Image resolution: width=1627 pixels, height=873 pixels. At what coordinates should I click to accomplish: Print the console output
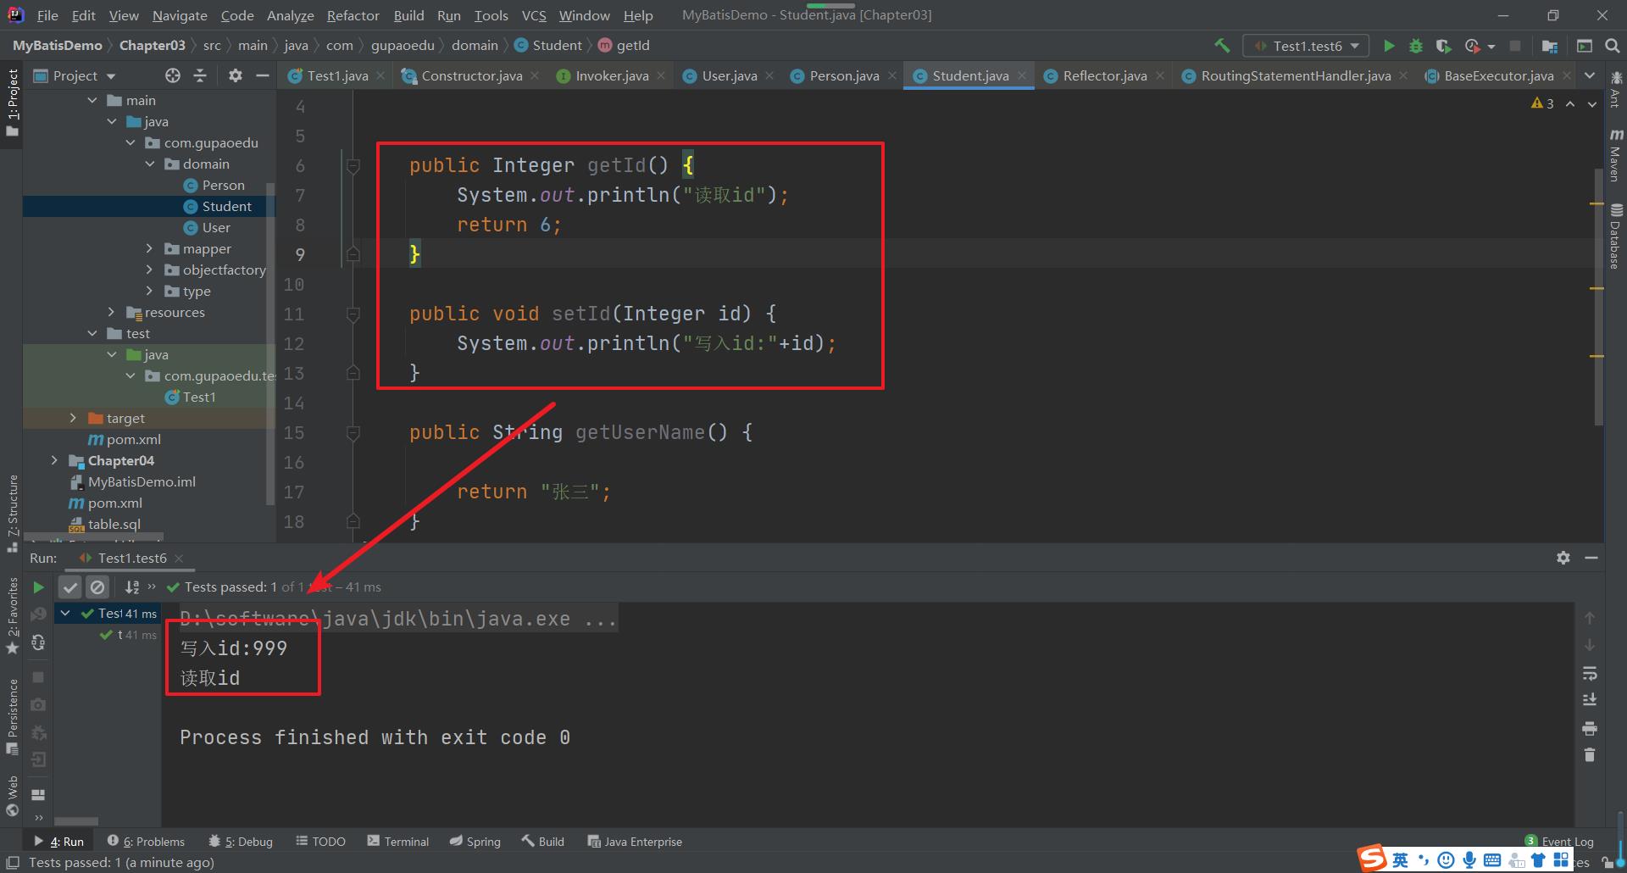(x=1590, y=728)
